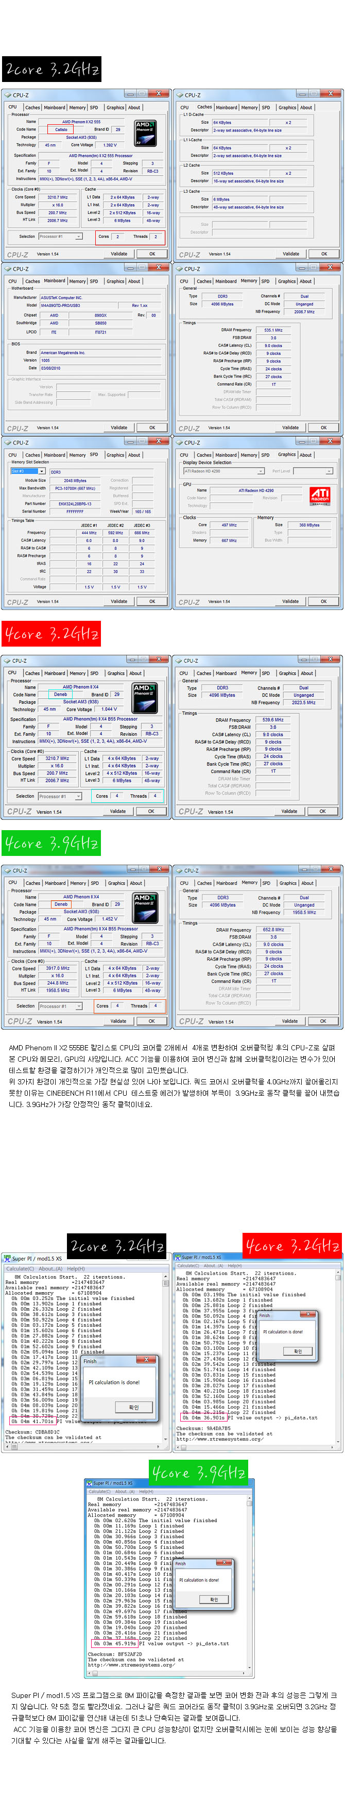Click the 2023.5 MHz NB Frequency value

click(x=303, y=703)
